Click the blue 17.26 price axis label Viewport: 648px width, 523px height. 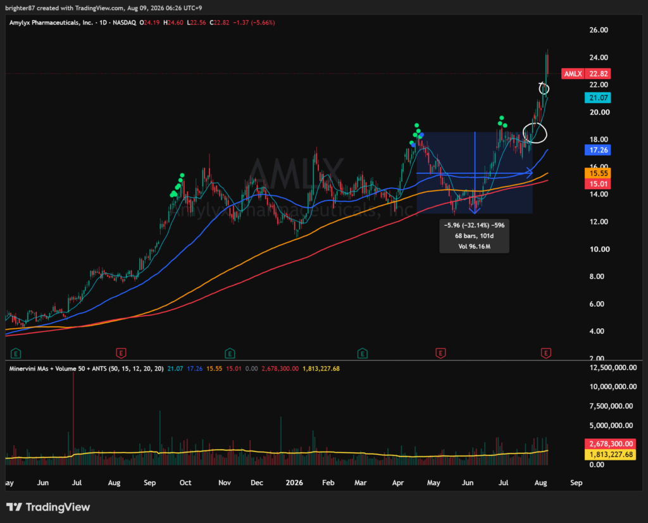click(x=598, y=150)
